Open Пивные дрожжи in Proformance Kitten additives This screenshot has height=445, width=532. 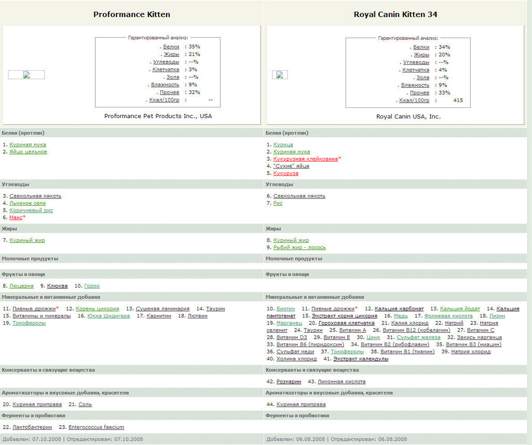pyautogui.click(x=34, y=308)
